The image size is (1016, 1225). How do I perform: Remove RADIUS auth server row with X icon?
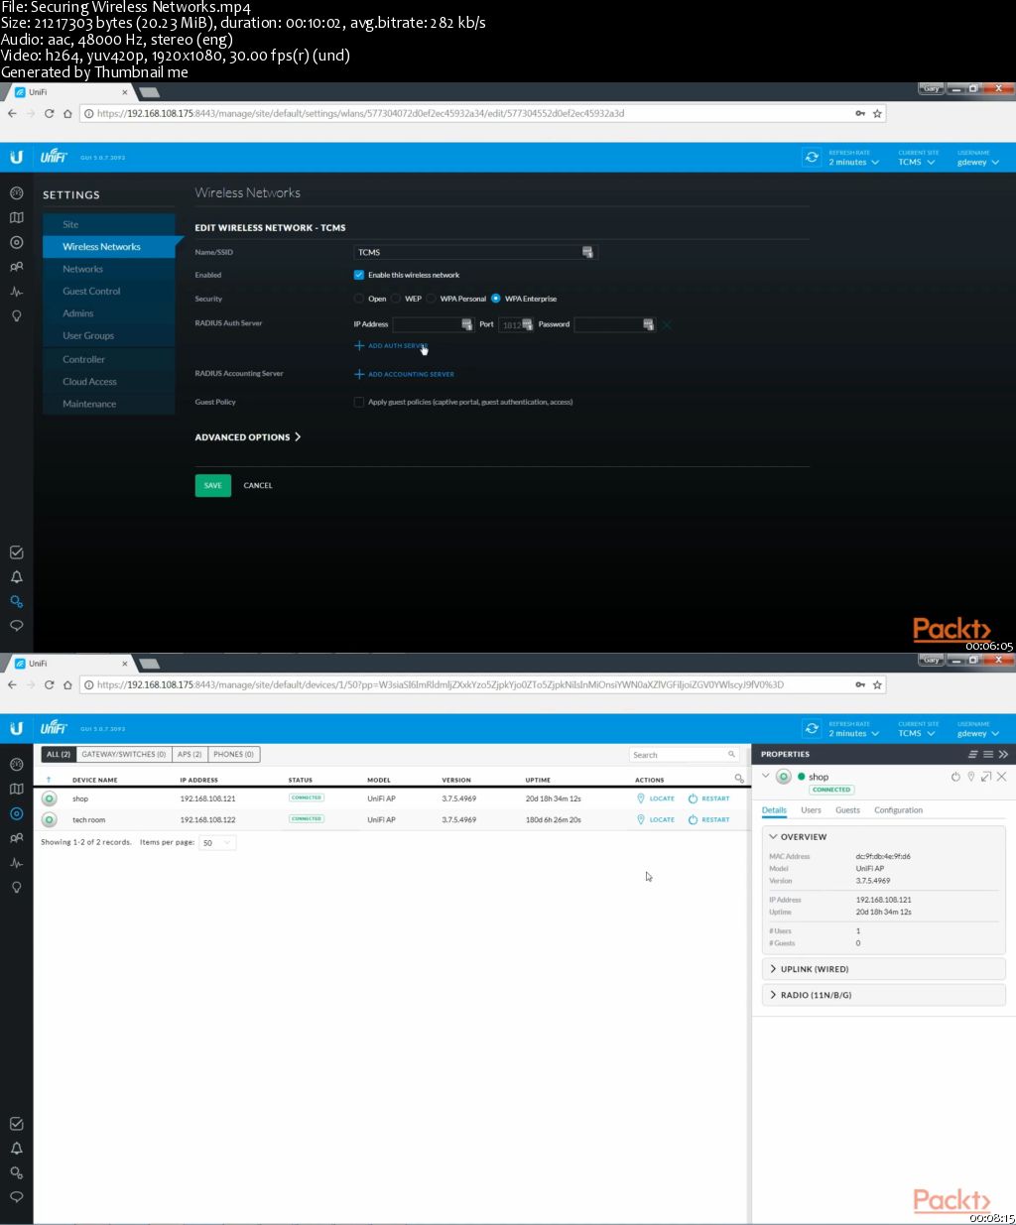[x=667, y=325]
